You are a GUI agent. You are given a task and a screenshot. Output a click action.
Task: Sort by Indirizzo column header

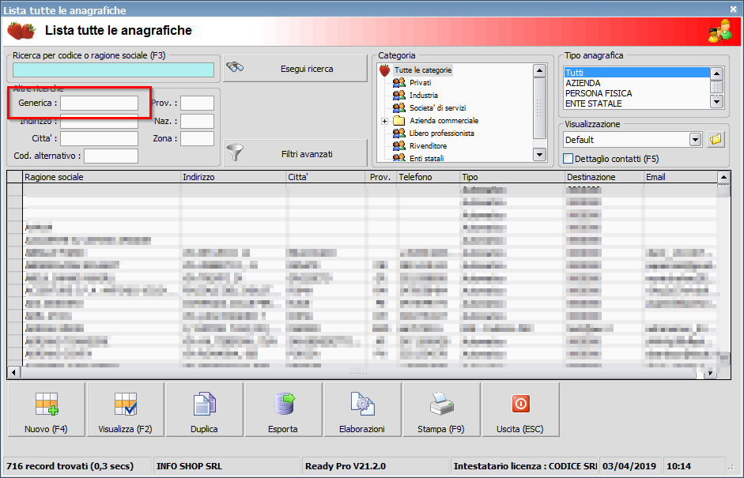click(233, 177)
